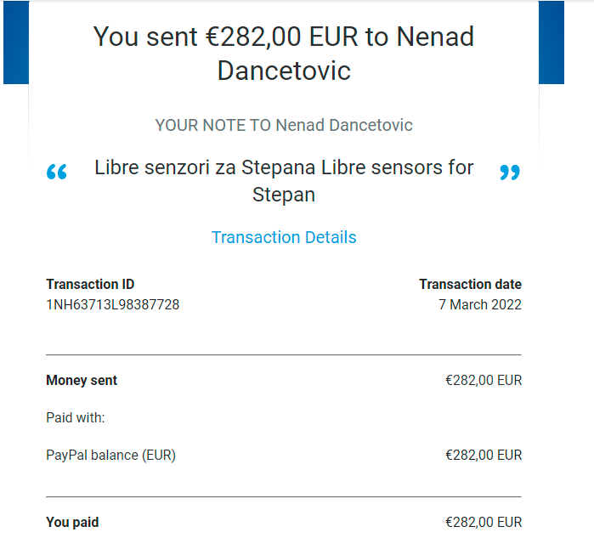The height and width of the screenshot is (538, 594).
Task: Open the Transaction Details link
Action: coord(284,238)
